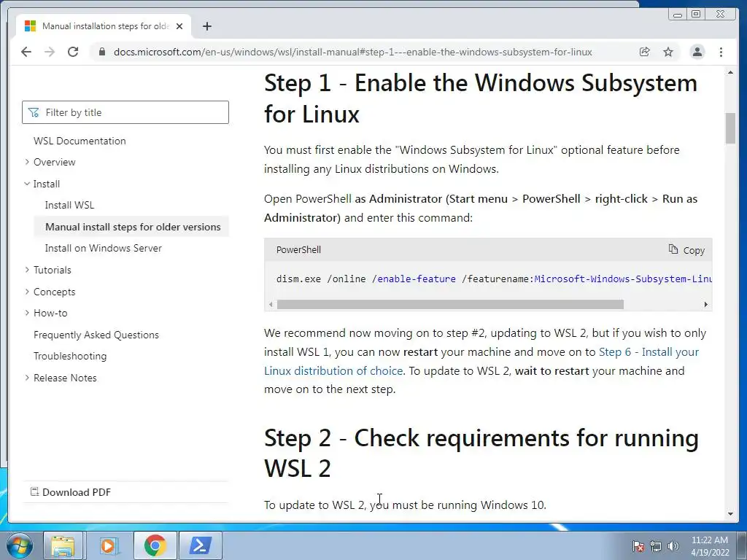
Task: Click the filter funnel icon
Action: [34, 112]
